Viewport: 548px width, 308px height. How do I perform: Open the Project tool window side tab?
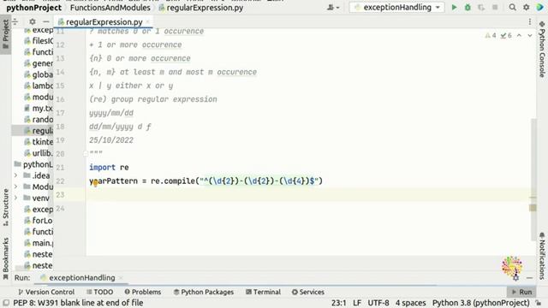pyautogui.click(x=6, y=34)
